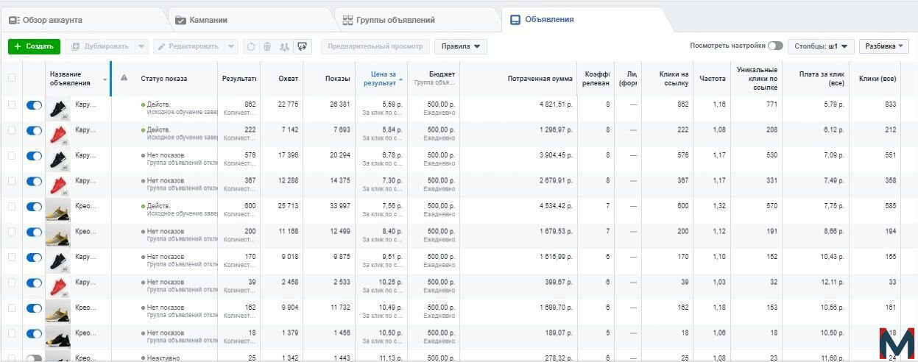
Task: Select checkbox for the 399,67 р. row
Action: 11,283
